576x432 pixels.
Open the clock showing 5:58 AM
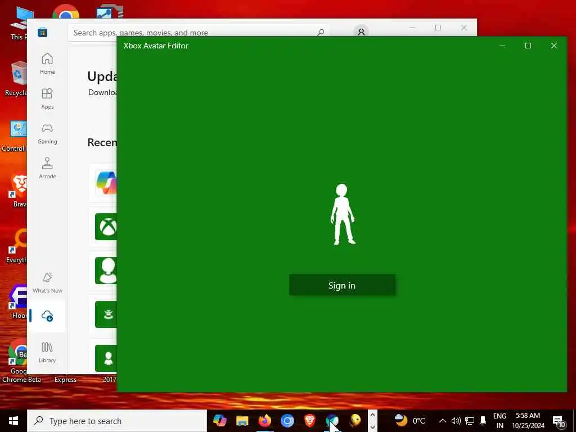coord(528,421)
